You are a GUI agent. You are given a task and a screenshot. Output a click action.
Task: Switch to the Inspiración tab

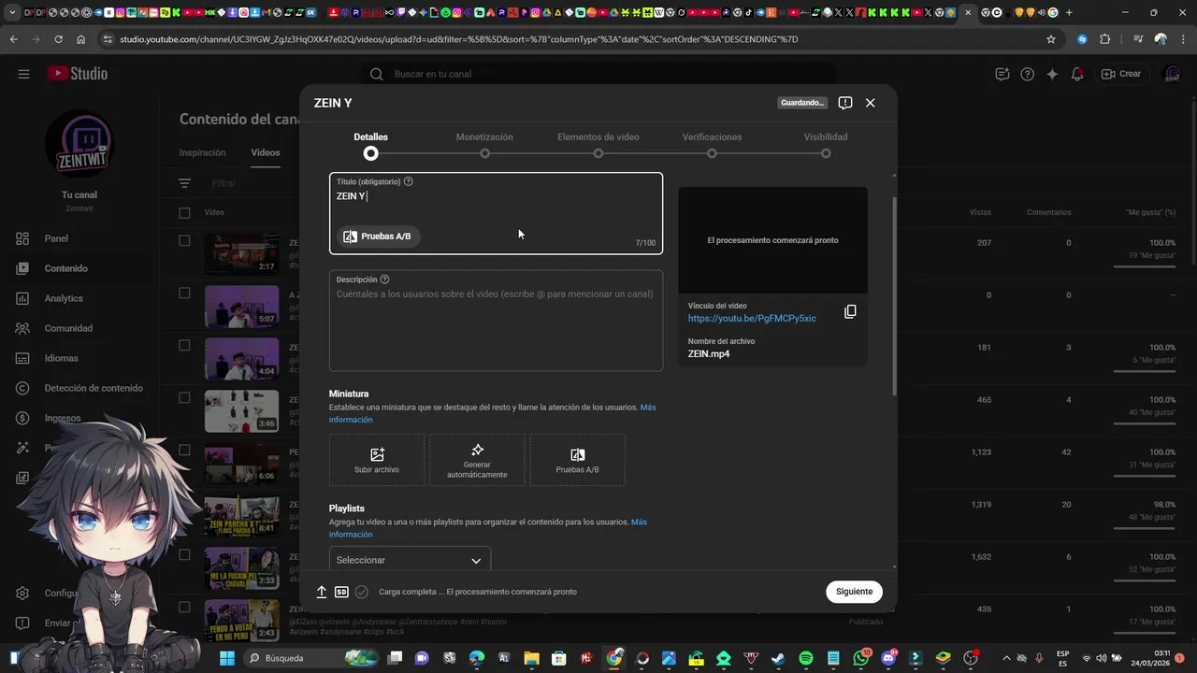(x=203, y=152)
